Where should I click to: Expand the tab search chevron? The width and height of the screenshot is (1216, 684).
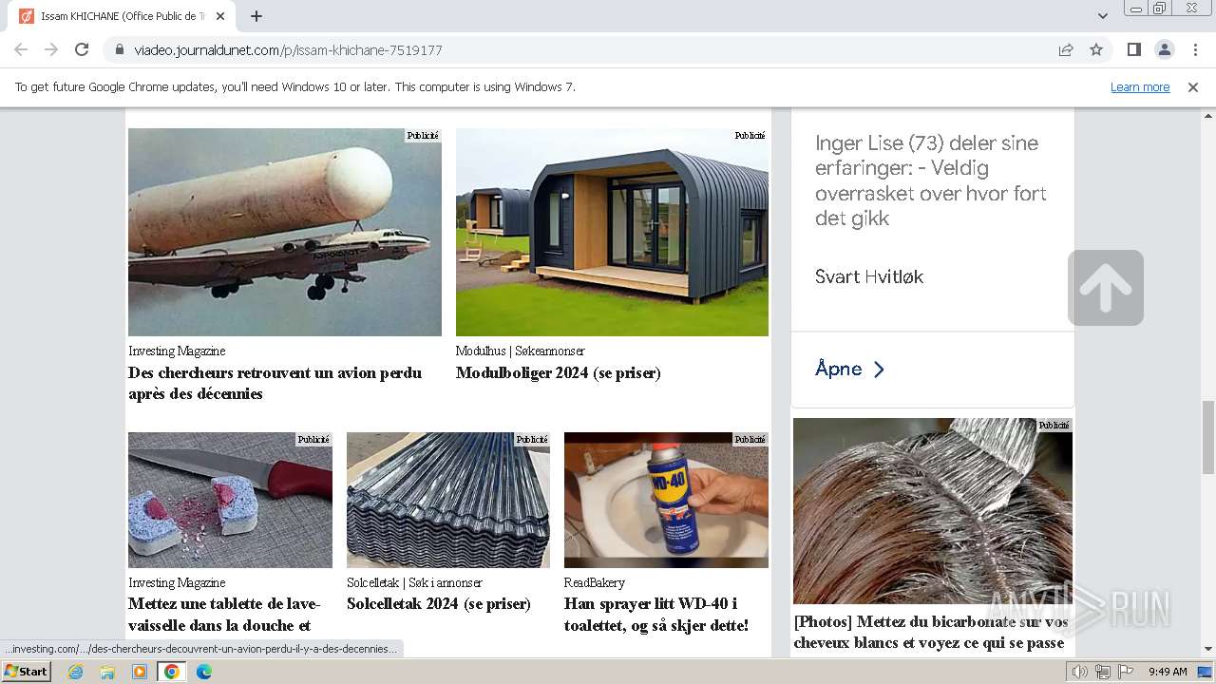click(x=1102, y=16)
